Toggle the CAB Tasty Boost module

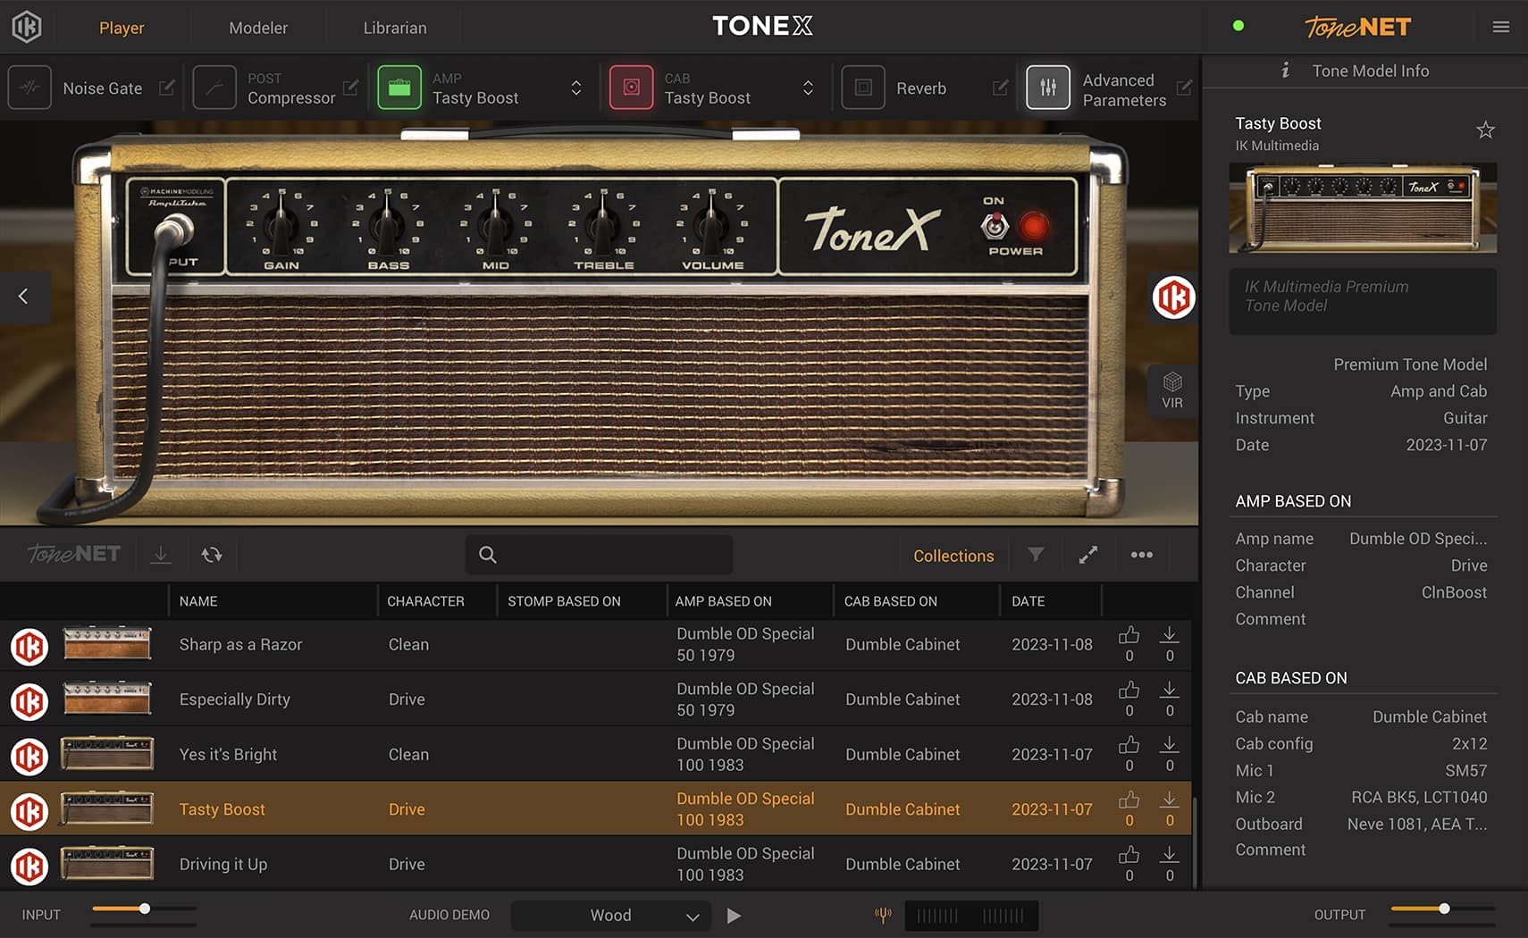pyautogui.click(x=631, y=88)
